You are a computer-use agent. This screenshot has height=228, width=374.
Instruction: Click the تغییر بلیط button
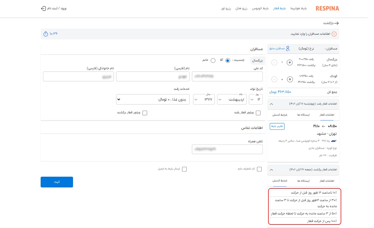(x=277, y=126)
